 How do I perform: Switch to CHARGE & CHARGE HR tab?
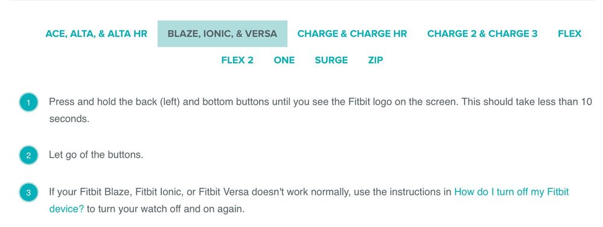[352, 34]
